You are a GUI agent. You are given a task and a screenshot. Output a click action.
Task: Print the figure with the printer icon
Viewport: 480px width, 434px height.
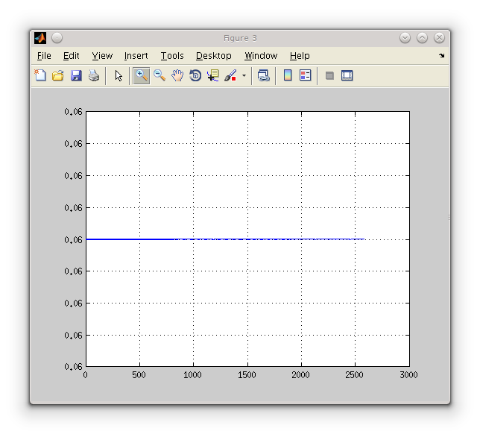94,75
